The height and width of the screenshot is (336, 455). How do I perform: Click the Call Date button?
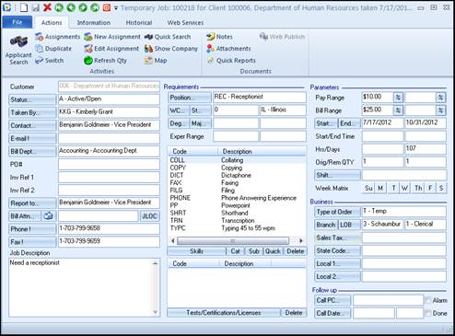tap(332, 313)
